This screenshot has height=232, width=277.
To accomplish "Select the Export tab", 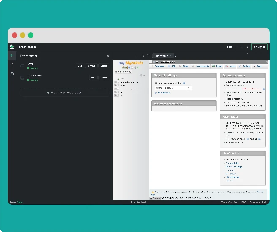I will tap(217, 66).
